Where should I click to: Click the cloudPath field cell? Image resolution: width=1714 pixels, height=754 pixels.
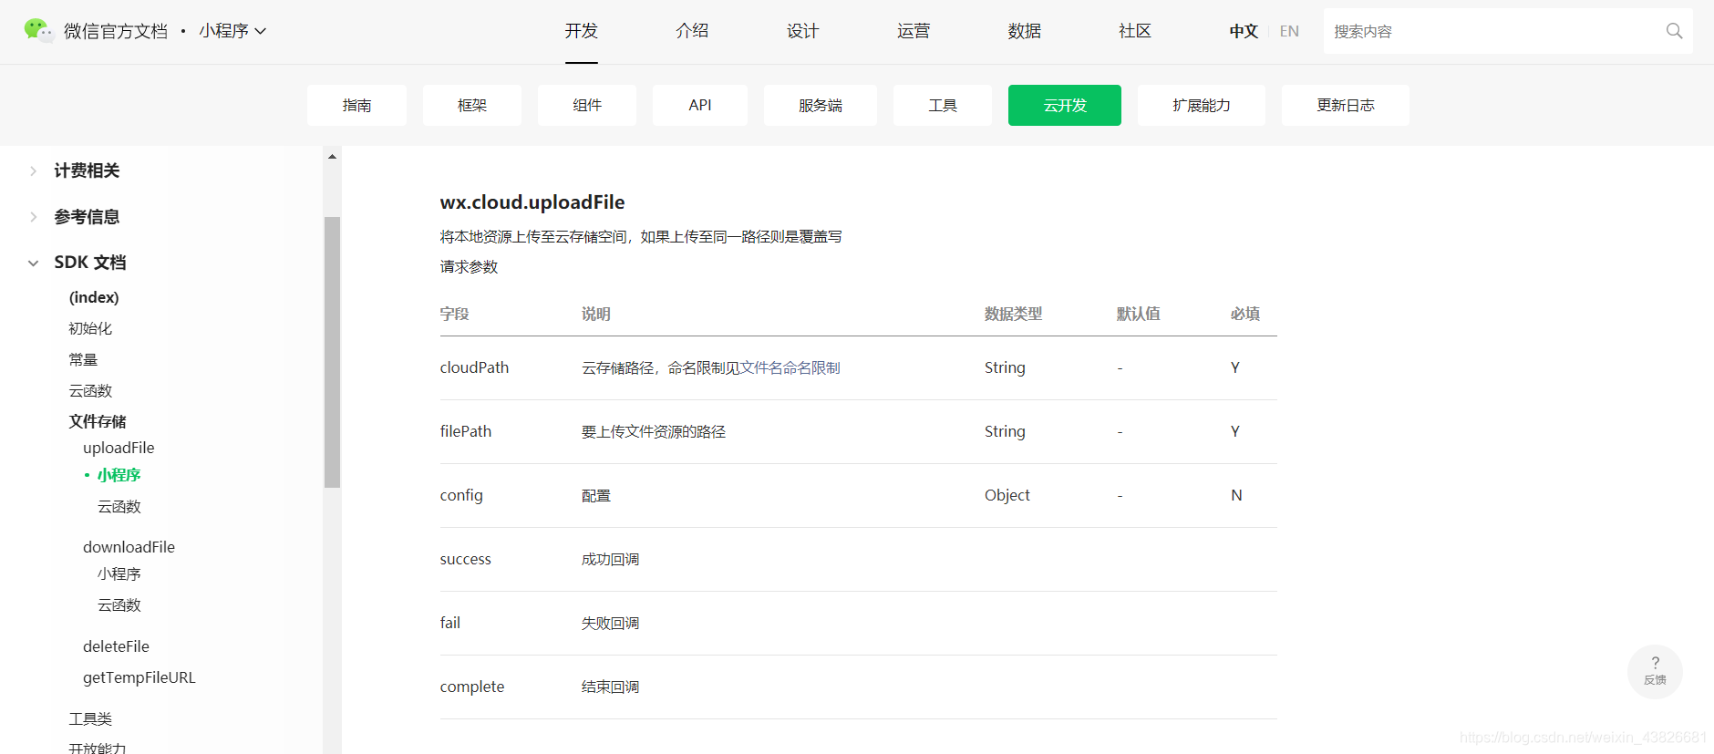(x=474, y=367)
